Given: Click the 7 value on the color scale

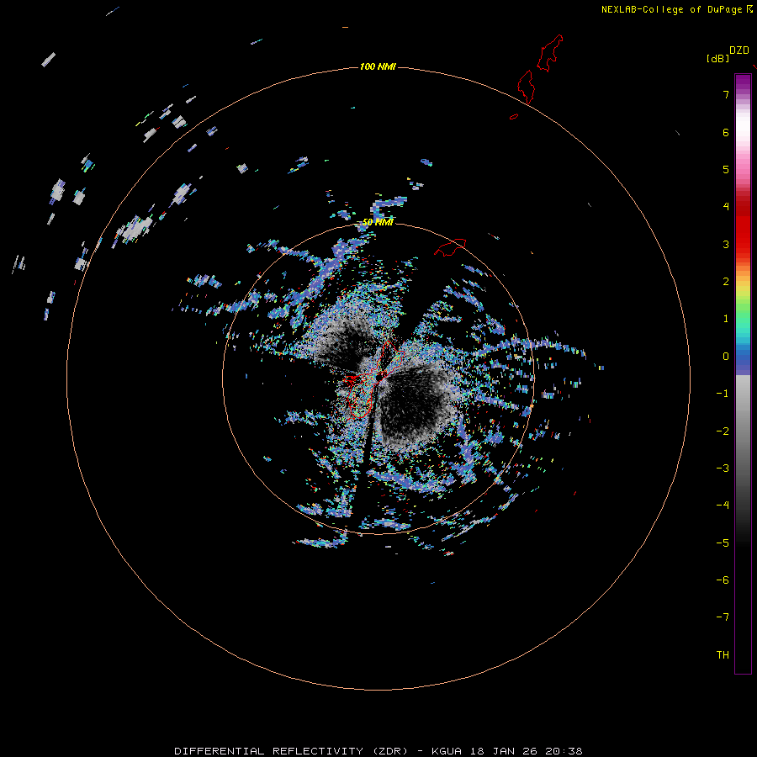Looking at the screenshot, I should (x=726, y=94).
